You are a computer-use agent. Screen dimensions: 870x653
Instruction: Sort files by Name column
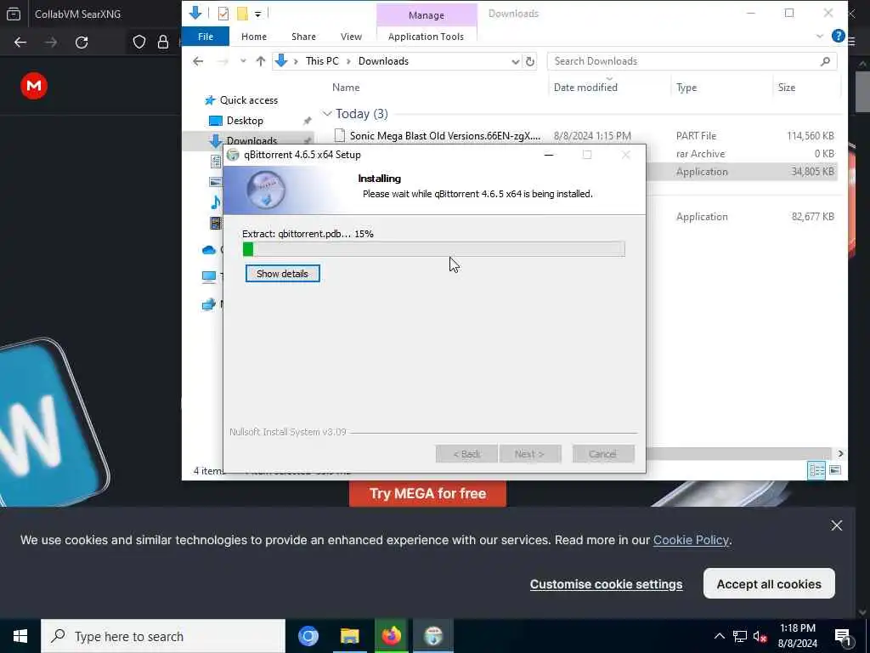coord(346,88)
